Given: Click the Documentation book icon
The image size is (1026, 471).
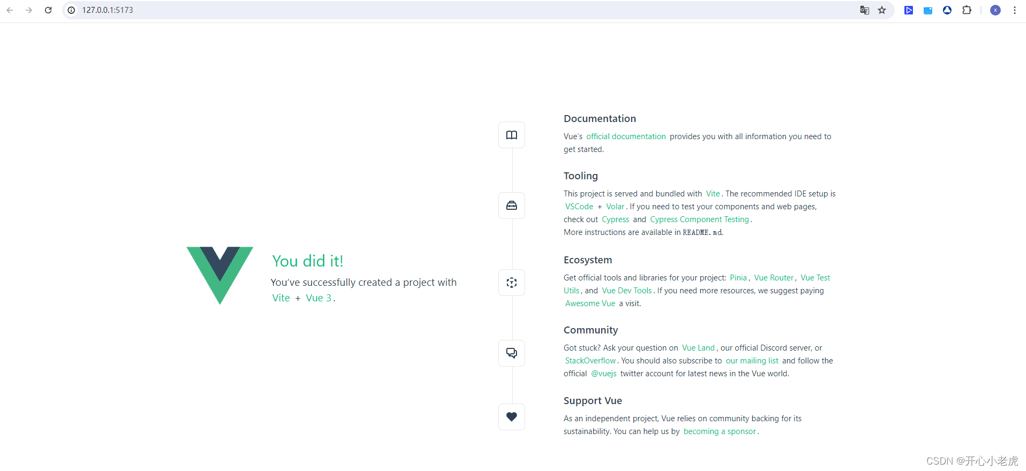Looking at the screenshot, I should [x=512, y=135].
